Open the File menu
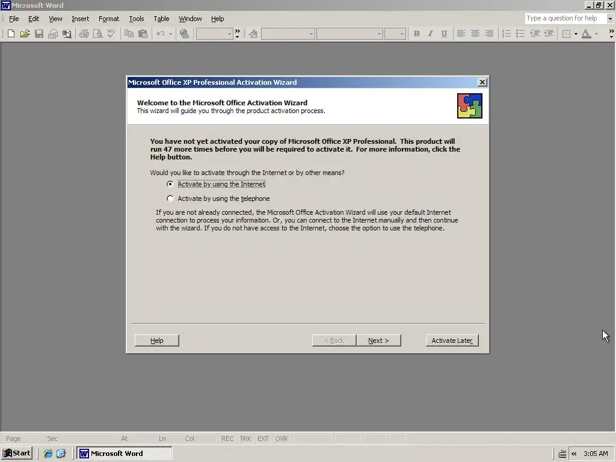Viewport: 616px width, 462px height. [14, 19]
